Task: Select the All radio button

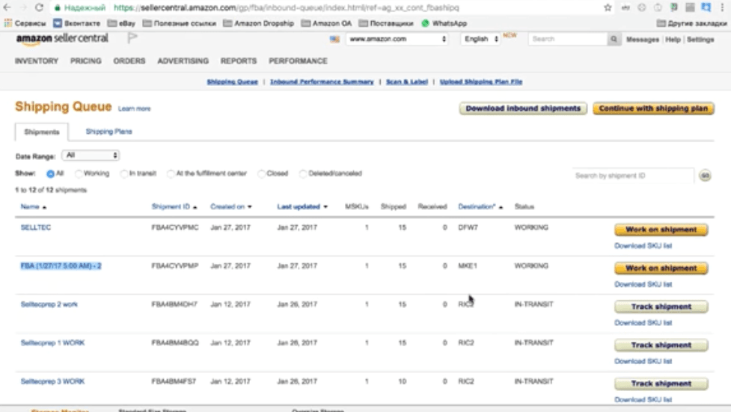Action: [50, 173]
